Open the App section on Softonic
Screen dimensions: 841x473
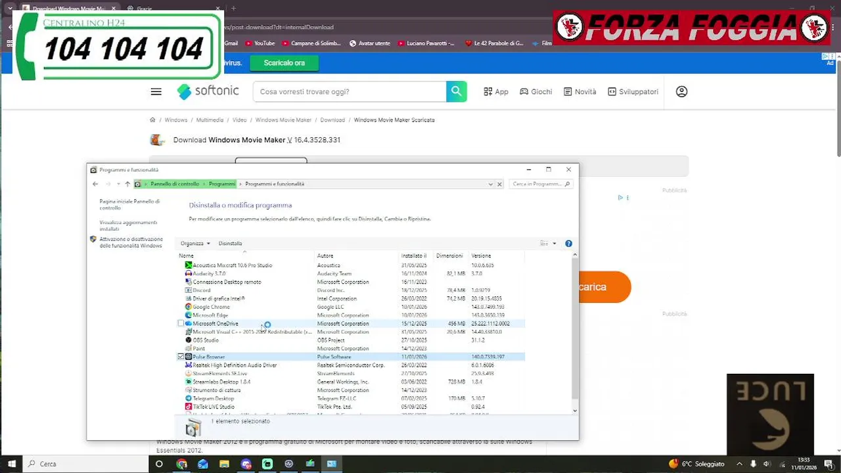point(496,92)
